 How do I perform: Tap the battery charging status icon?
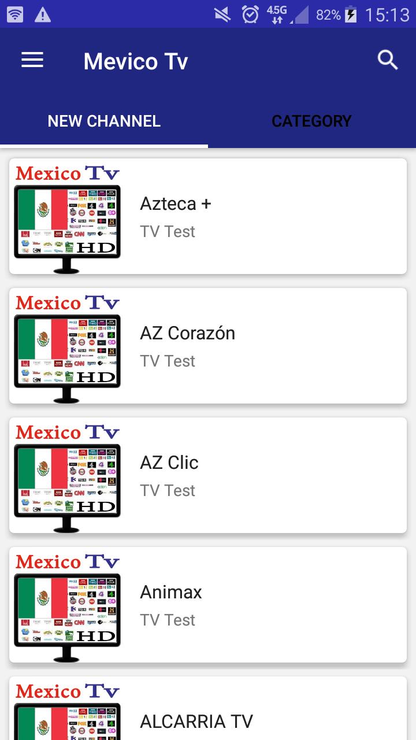tap(351, 15)
